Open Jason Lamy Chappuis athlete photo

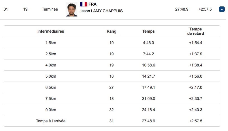tap(72, 9)
